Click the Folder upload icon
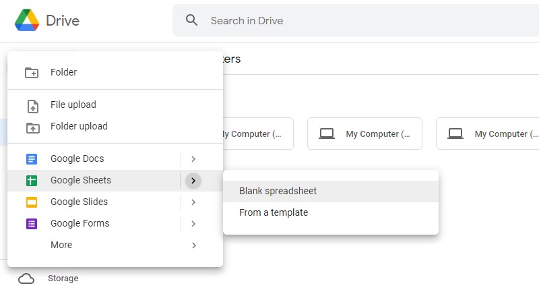This screenshot has height=294, width=539. pos(32,127)
